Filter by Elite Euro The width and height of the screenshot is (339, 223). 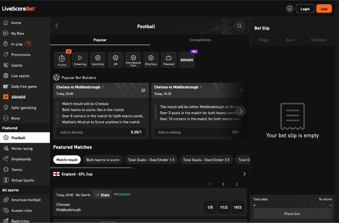point(151,60)
